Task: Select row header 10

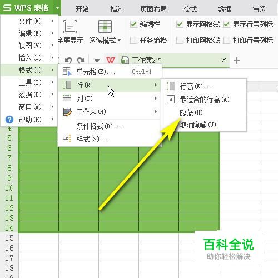Action: 9,188
